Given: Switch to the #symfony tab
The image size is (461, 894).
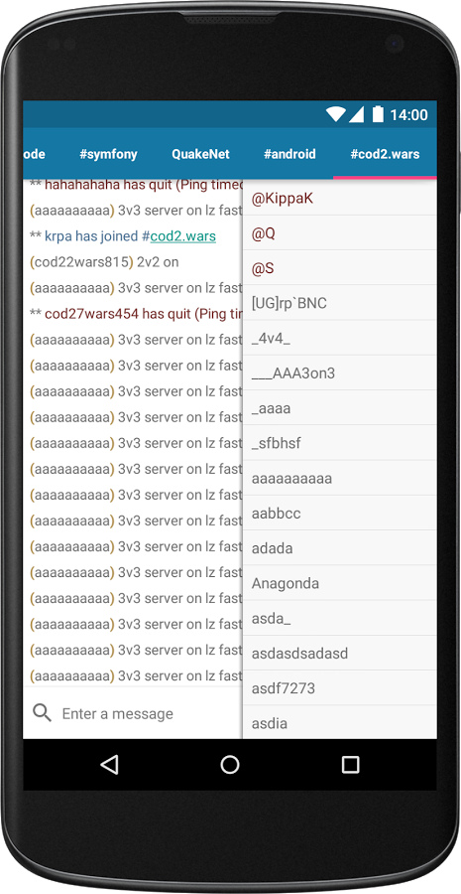Looking at the screenshot, I should coord(108,154).
